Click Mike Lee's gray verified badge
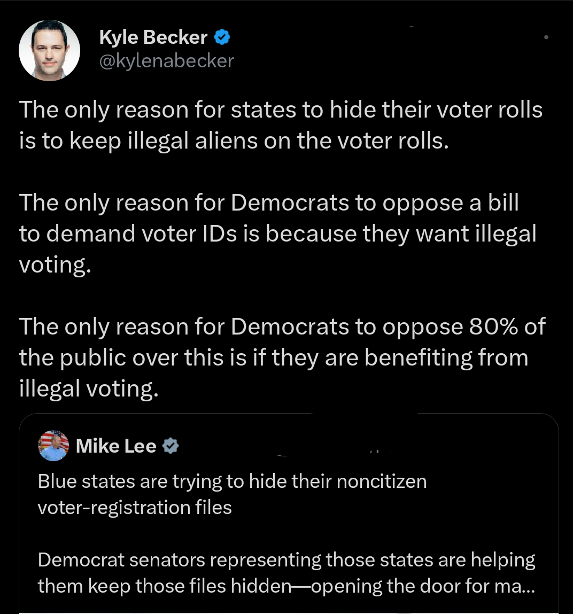The width and height of the screenshot is (573, 614). click(x=171, y=445)
